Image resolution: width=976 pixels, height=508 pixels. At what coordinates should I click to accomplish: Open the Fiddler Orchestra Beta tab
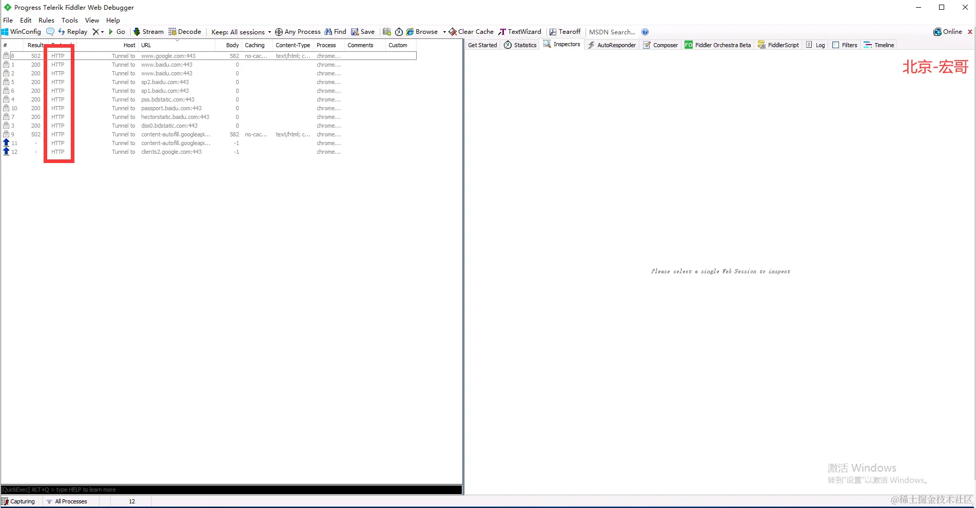[718, 45]
